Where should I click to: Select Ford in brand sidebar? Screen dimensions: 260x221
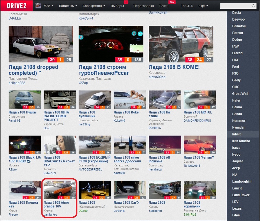235,67
